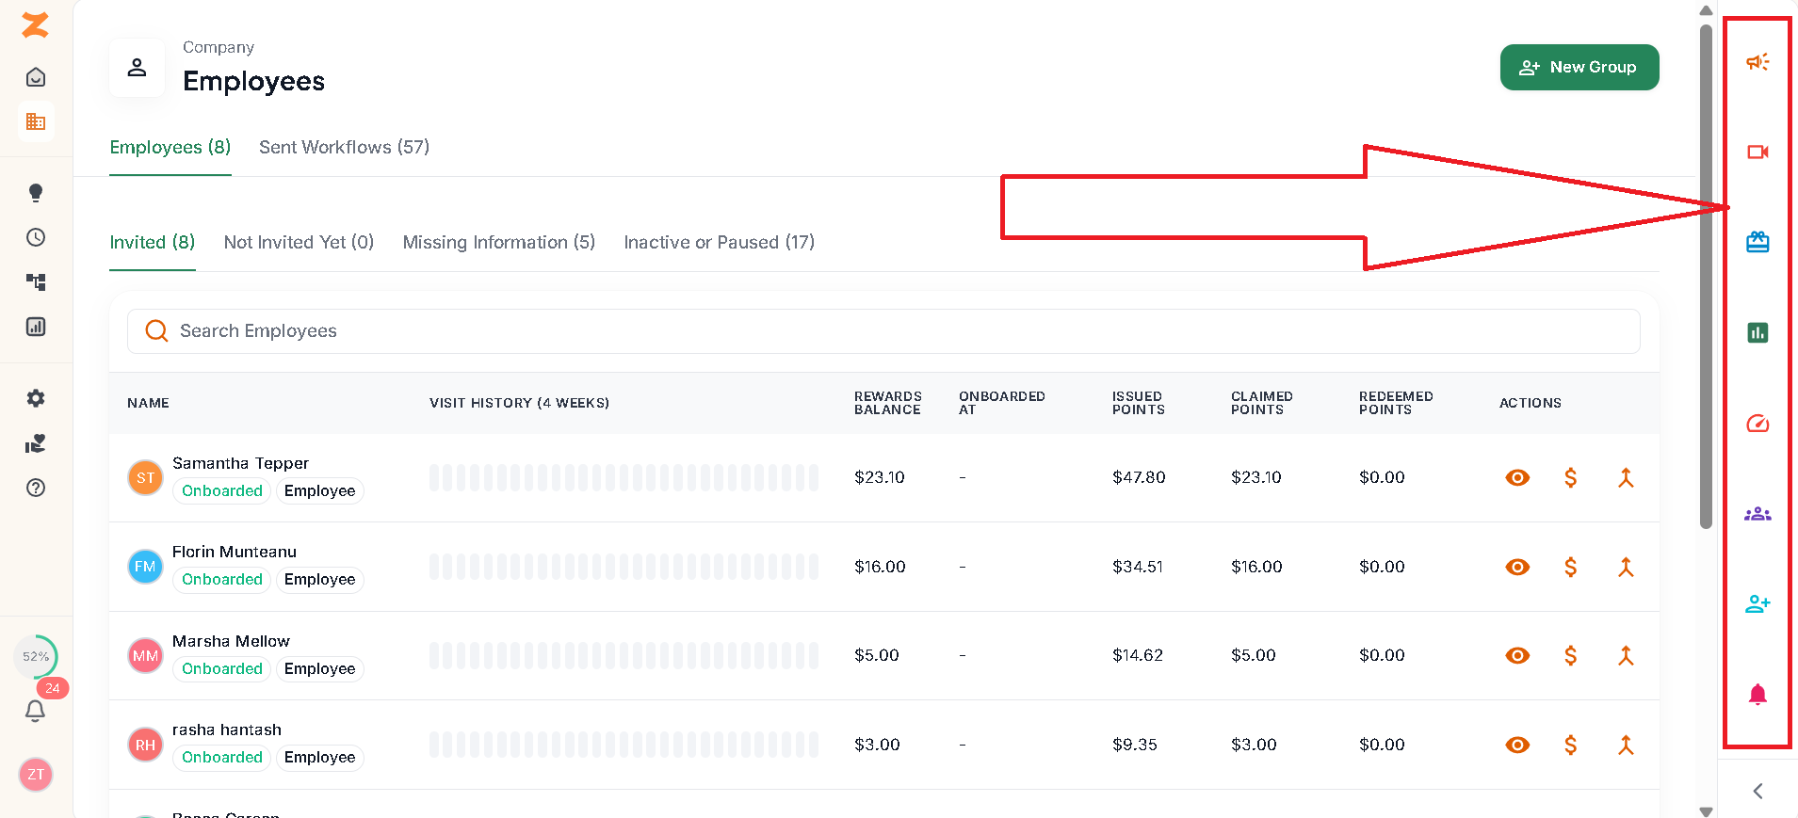This screenshot has height=818, width=1798.
Task: Click the ST avatar for Samantha Tepper
Action: pyautogui.click(x=145, y=477)
